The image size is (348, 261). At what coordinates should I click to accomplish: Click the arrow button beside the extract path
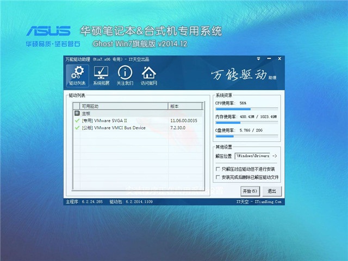(275, 156)
